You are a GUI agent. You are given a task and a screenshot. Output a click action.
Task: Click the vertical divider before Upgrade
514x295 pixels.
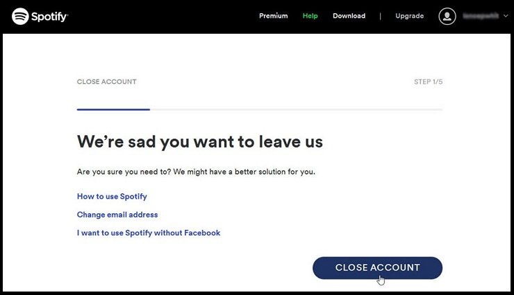380,16
